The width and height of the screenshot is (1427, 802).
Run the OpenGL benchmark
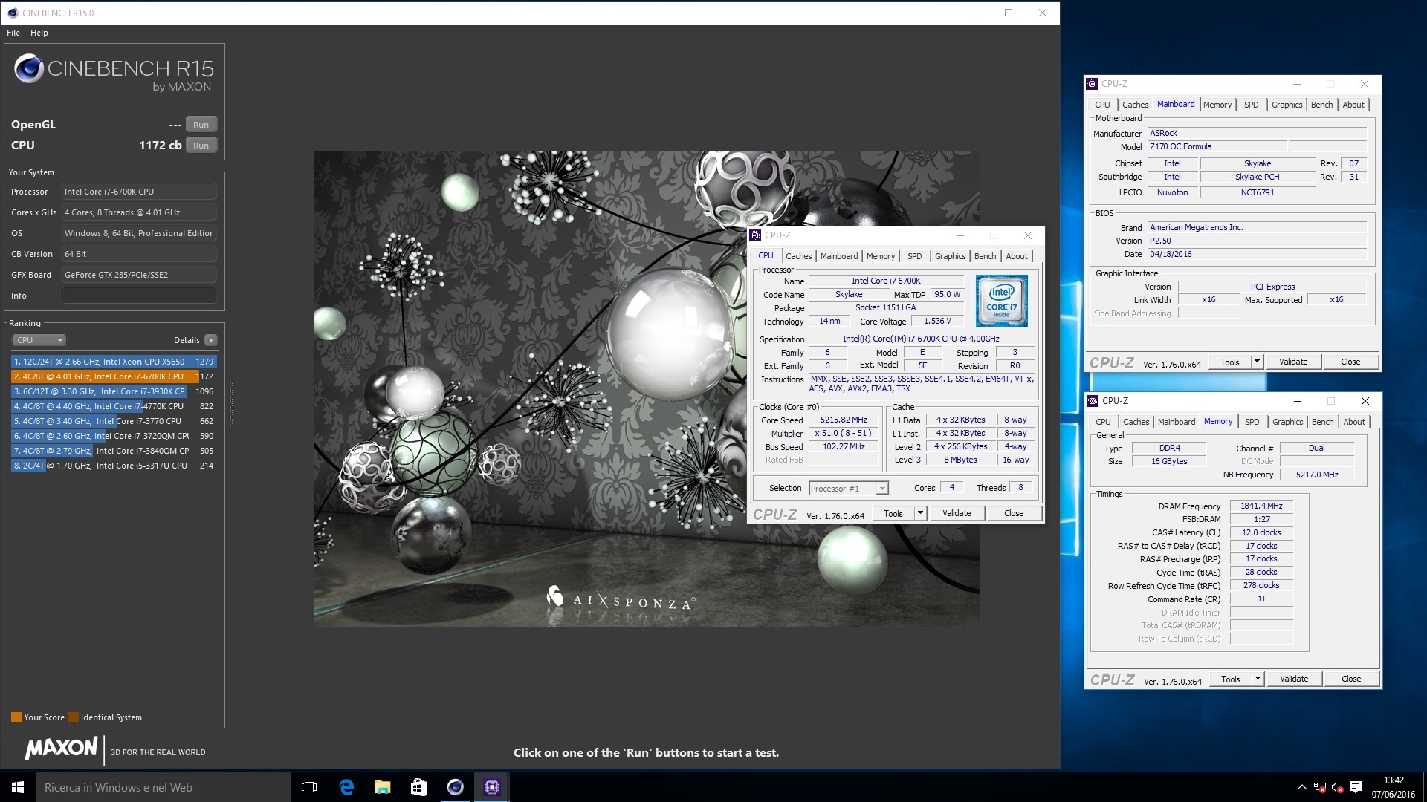click(x=201, y=125)
